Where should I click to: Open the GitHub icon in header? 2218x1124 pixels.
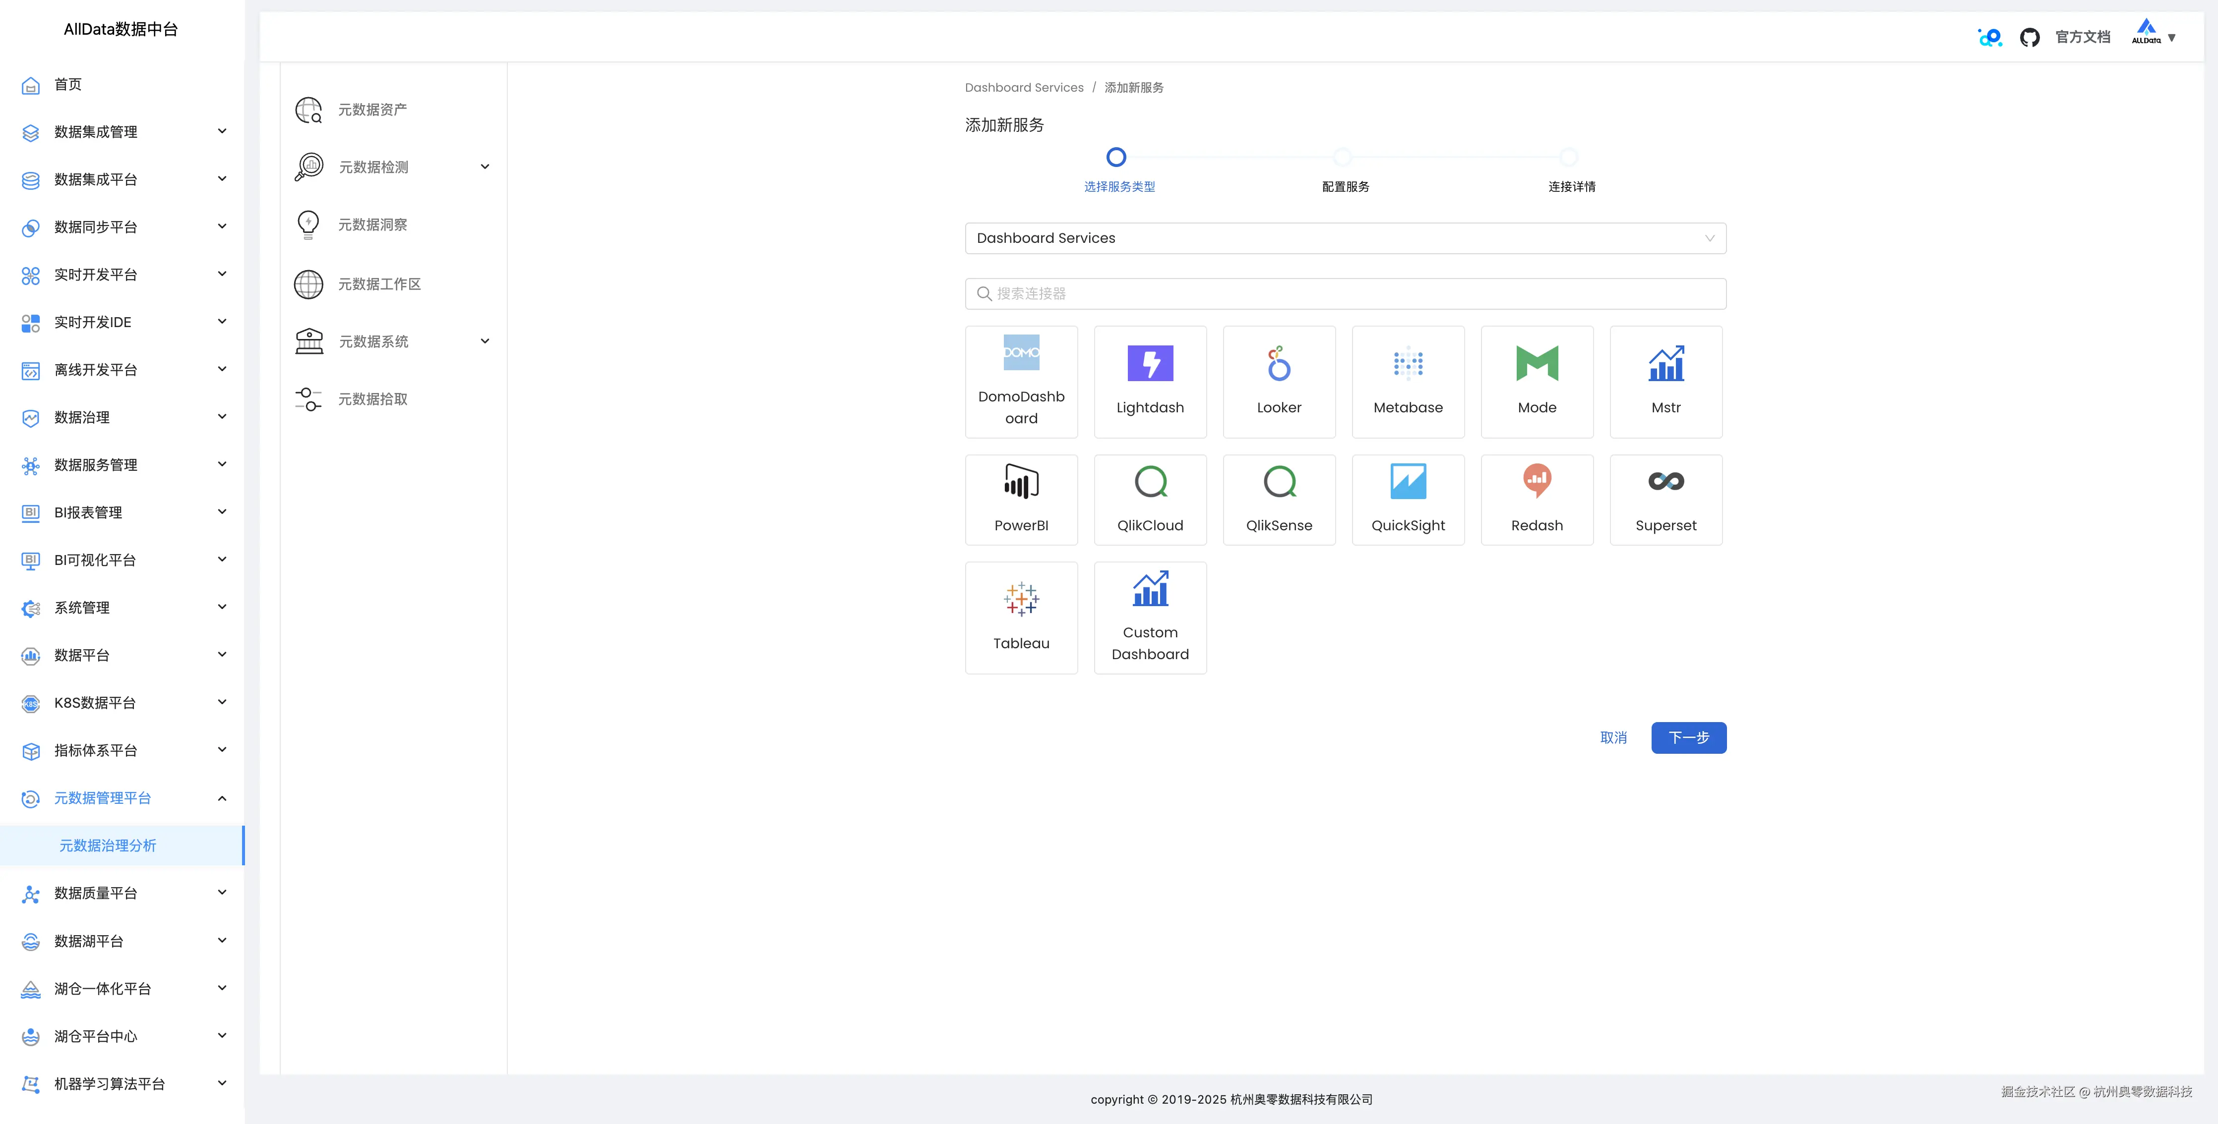click(2030, 37)
